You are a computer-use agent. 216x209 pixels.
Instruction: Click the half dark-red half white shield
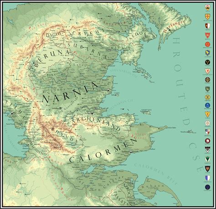[207, 26]
